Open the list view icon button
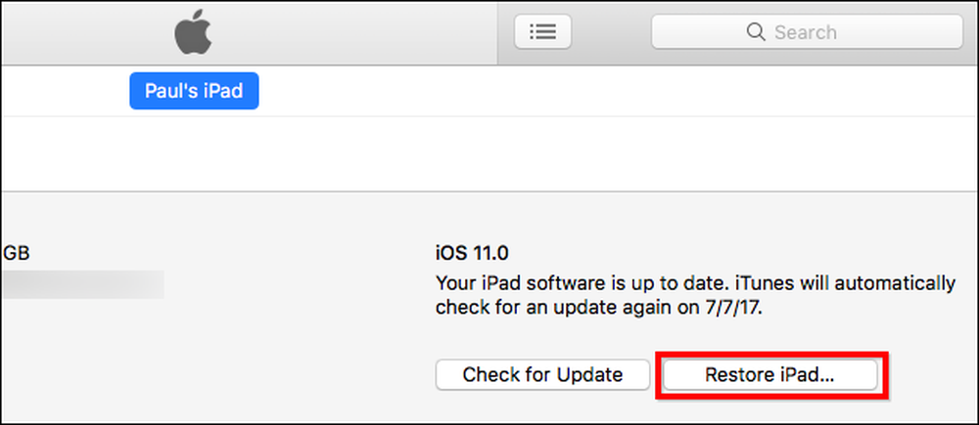 click(542, 31)
